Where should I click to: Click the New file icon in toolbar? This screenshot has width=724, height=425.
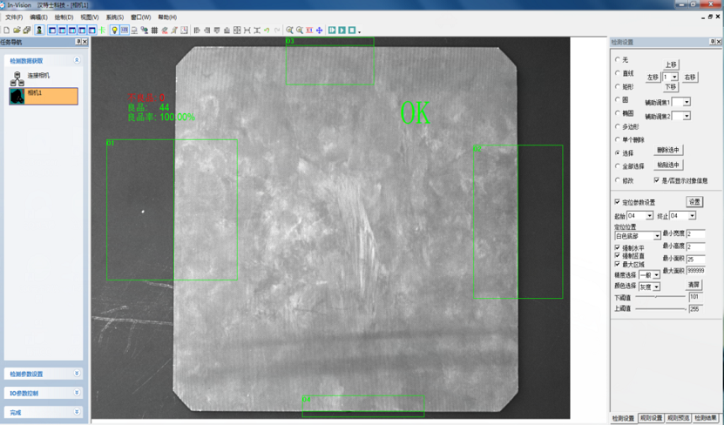(6, 30)
